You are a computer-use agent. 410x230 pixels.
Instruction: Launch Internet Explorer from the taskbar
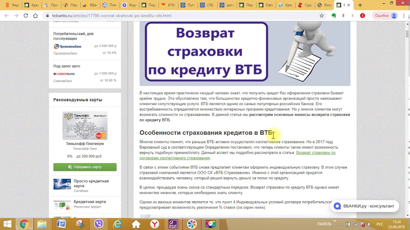[118, 224]
